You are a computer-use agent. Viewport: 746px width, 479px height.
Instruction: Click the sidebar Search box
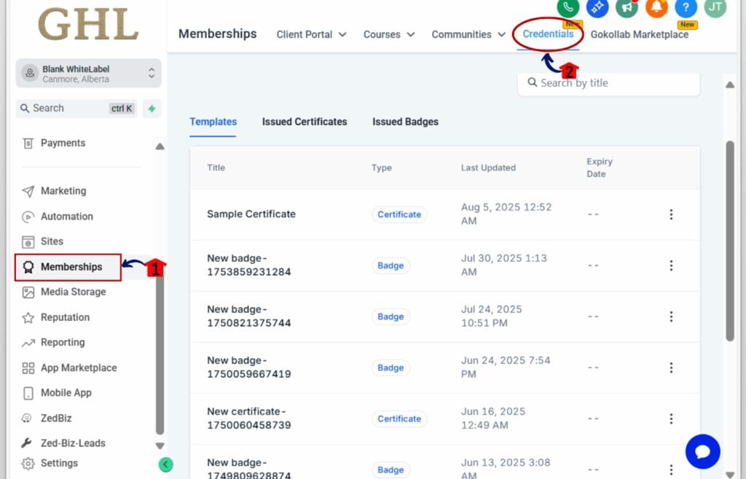[x=76, y=108]
